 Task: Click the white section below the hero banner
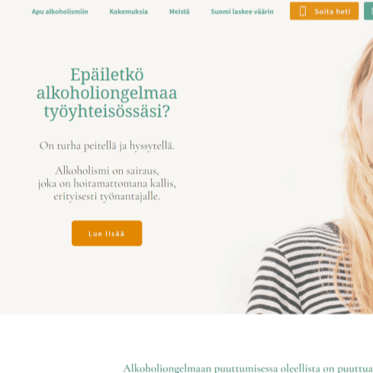pyautogui.click(x=186, y=338)
